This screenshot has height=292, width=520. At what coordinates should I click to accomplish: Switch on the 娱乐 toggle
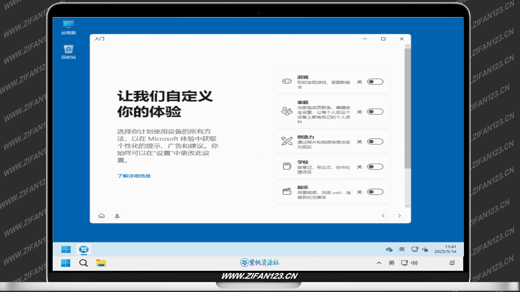375,192
